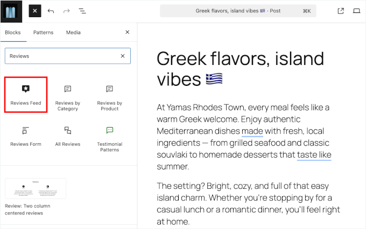
Task: Switch to the Patterns tab
Action: tap(43, 32)
